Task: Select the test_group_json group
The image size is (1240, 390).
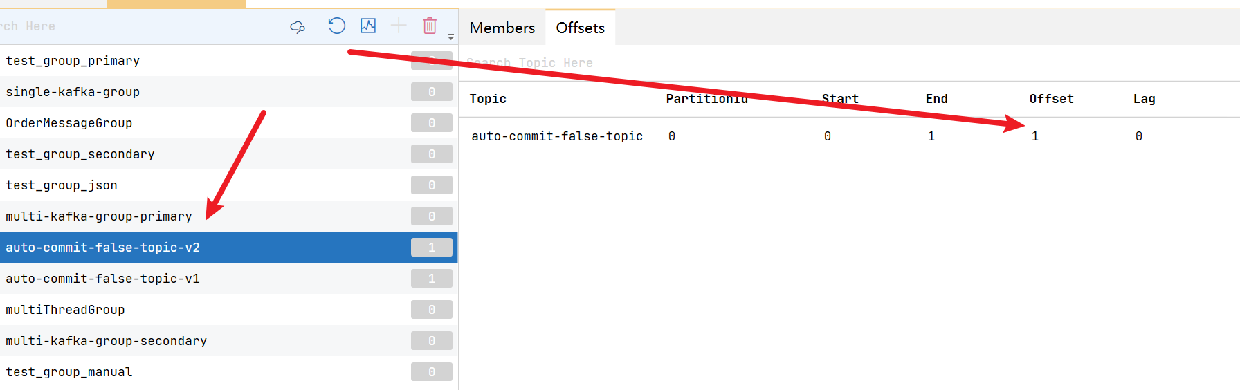Action: coord(62,185)
